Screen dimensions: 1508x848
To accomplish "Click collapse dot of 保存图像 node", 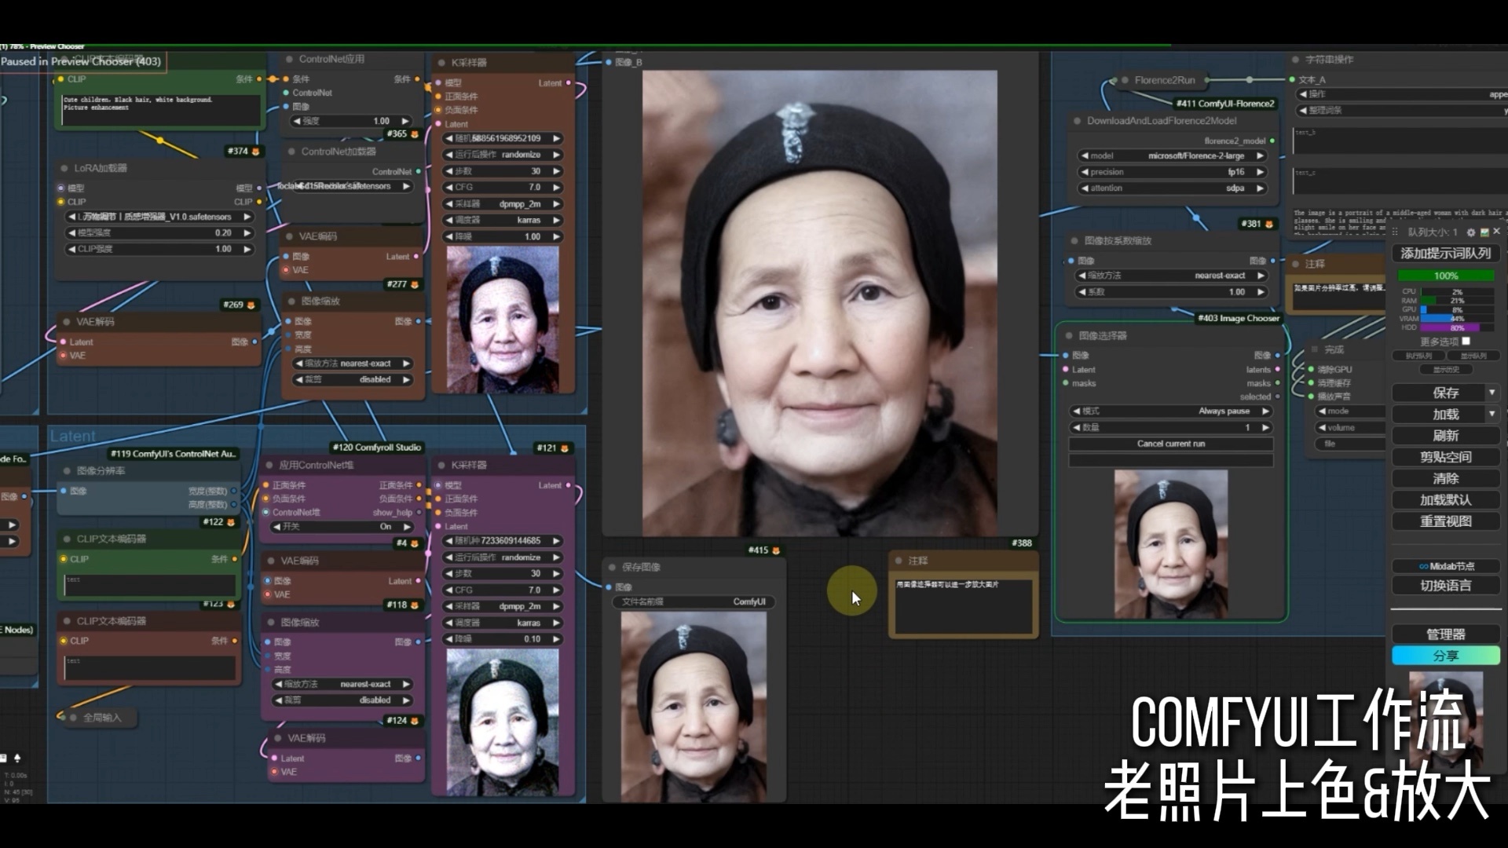I will pyautogui.click(x=612, y=567).
